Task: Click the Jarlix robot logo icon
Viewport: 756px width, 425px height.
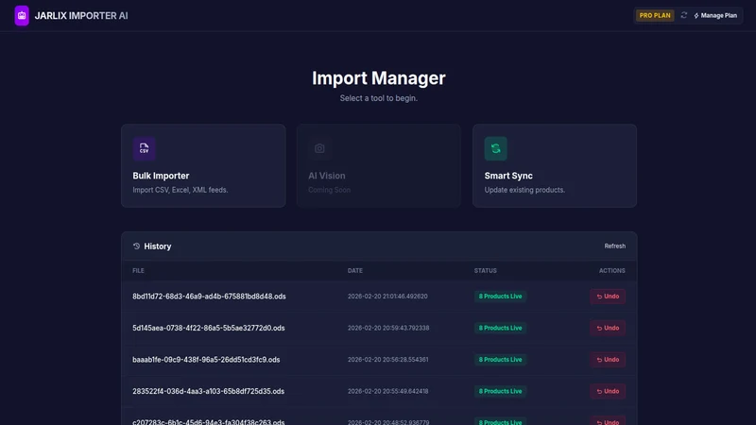Action: click(x=22, y=15)
